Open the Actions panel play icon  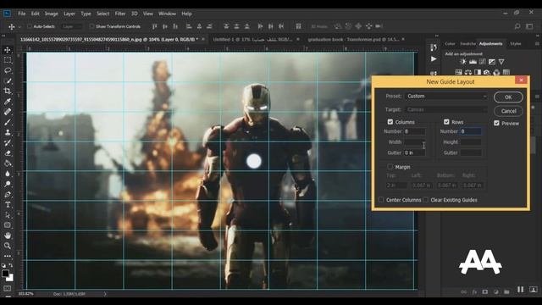[434, 59]
